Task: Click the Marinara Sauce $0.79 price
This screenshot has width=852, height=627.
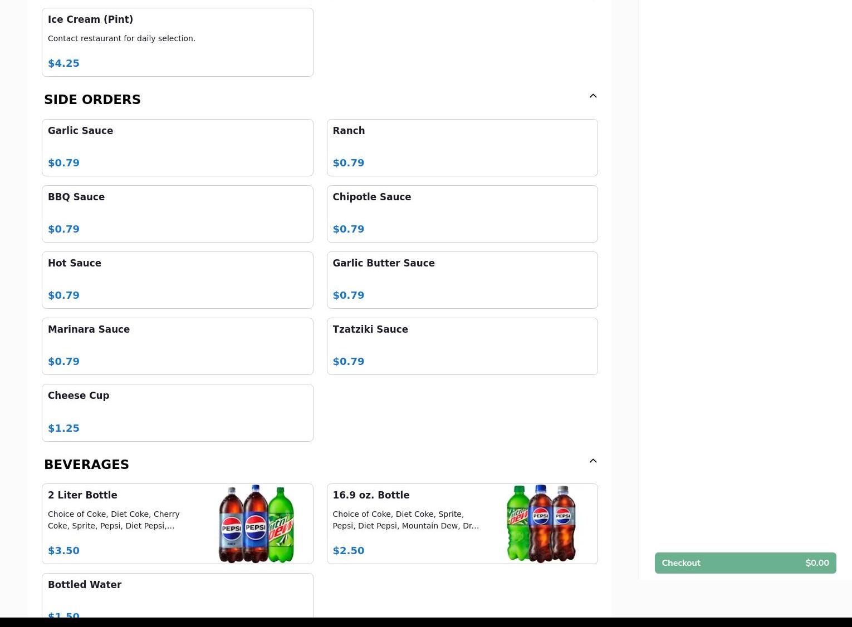Action: [x=63, y=362]
